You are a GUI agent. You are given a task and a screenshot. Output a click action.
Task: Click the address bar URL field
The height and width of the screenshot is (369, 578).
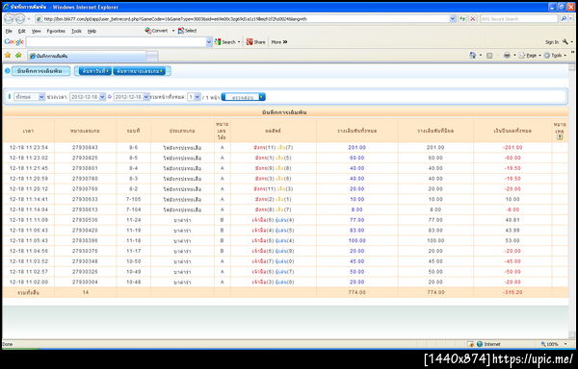point(242,19)
